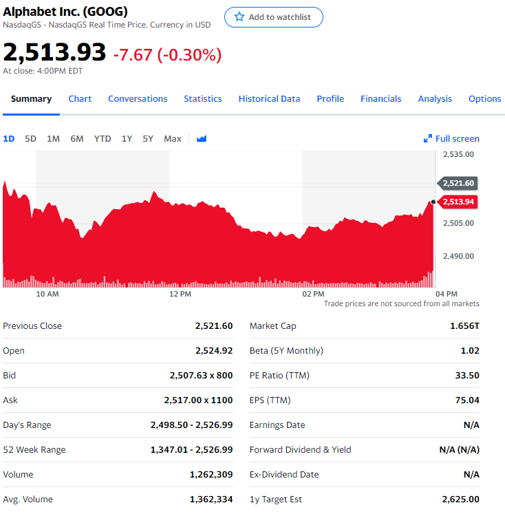This screenshot has width=505, height=514.
Task: Click the 1y Target Est value 2,625.00
Action: [460, 500]
